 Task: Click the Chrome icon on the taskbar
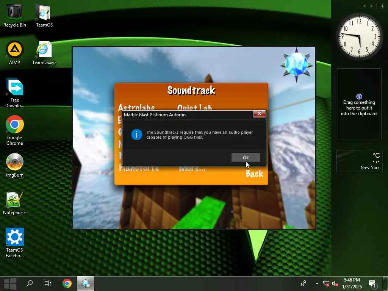click(67, 283)
